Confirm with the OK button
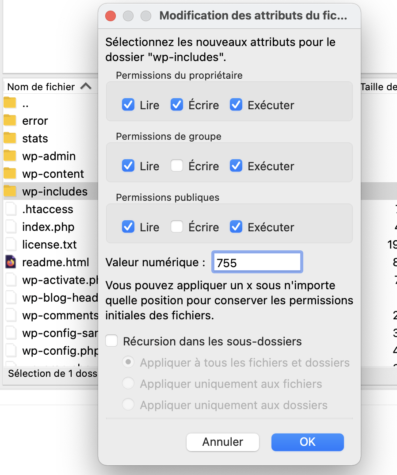397x475 pixels. coord(307,442)
